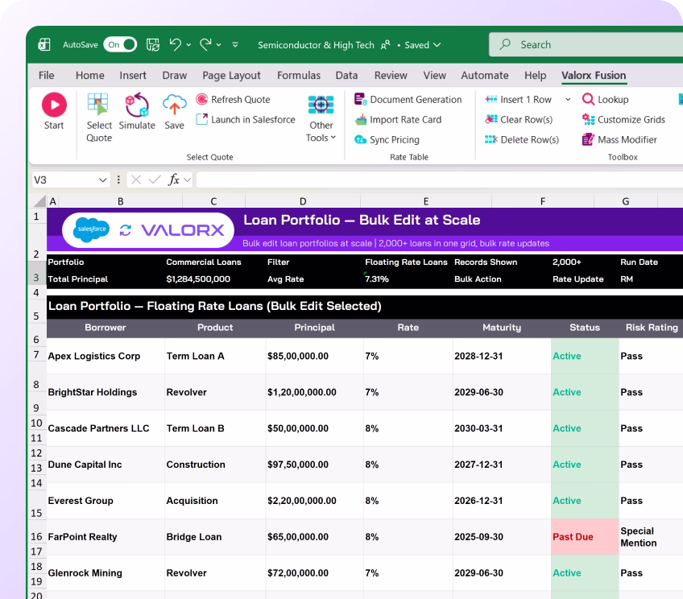Click the formula bar options dots

[x=118, y=180]
